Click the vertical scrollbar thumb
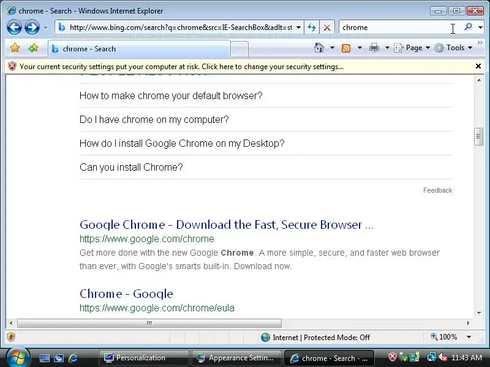Image resolution: width=490 pixels, height=367 pixels. click(x=478, y=136)
